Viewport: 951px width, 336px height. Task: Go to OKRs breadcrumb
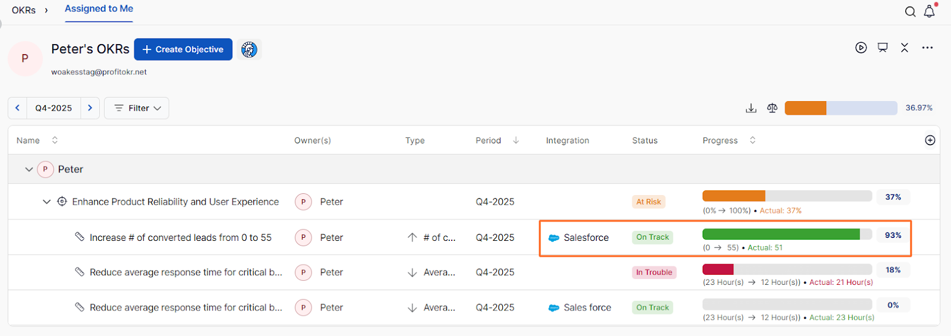pyautogui.click(x=24, y=10)
